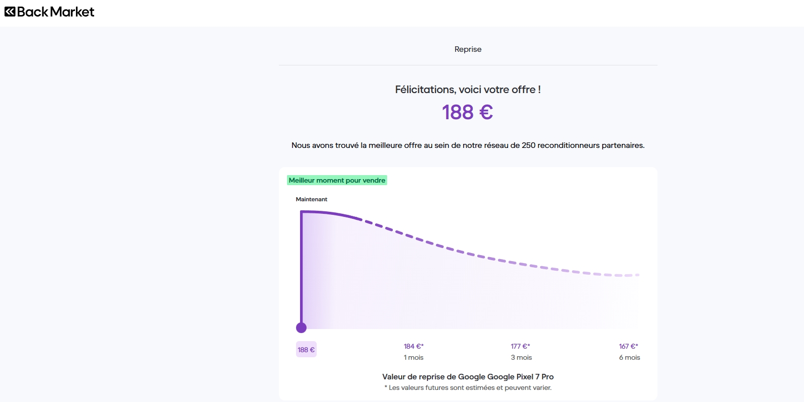
Task: Click the "Maintenant" chart label
Action: [311, 199]
